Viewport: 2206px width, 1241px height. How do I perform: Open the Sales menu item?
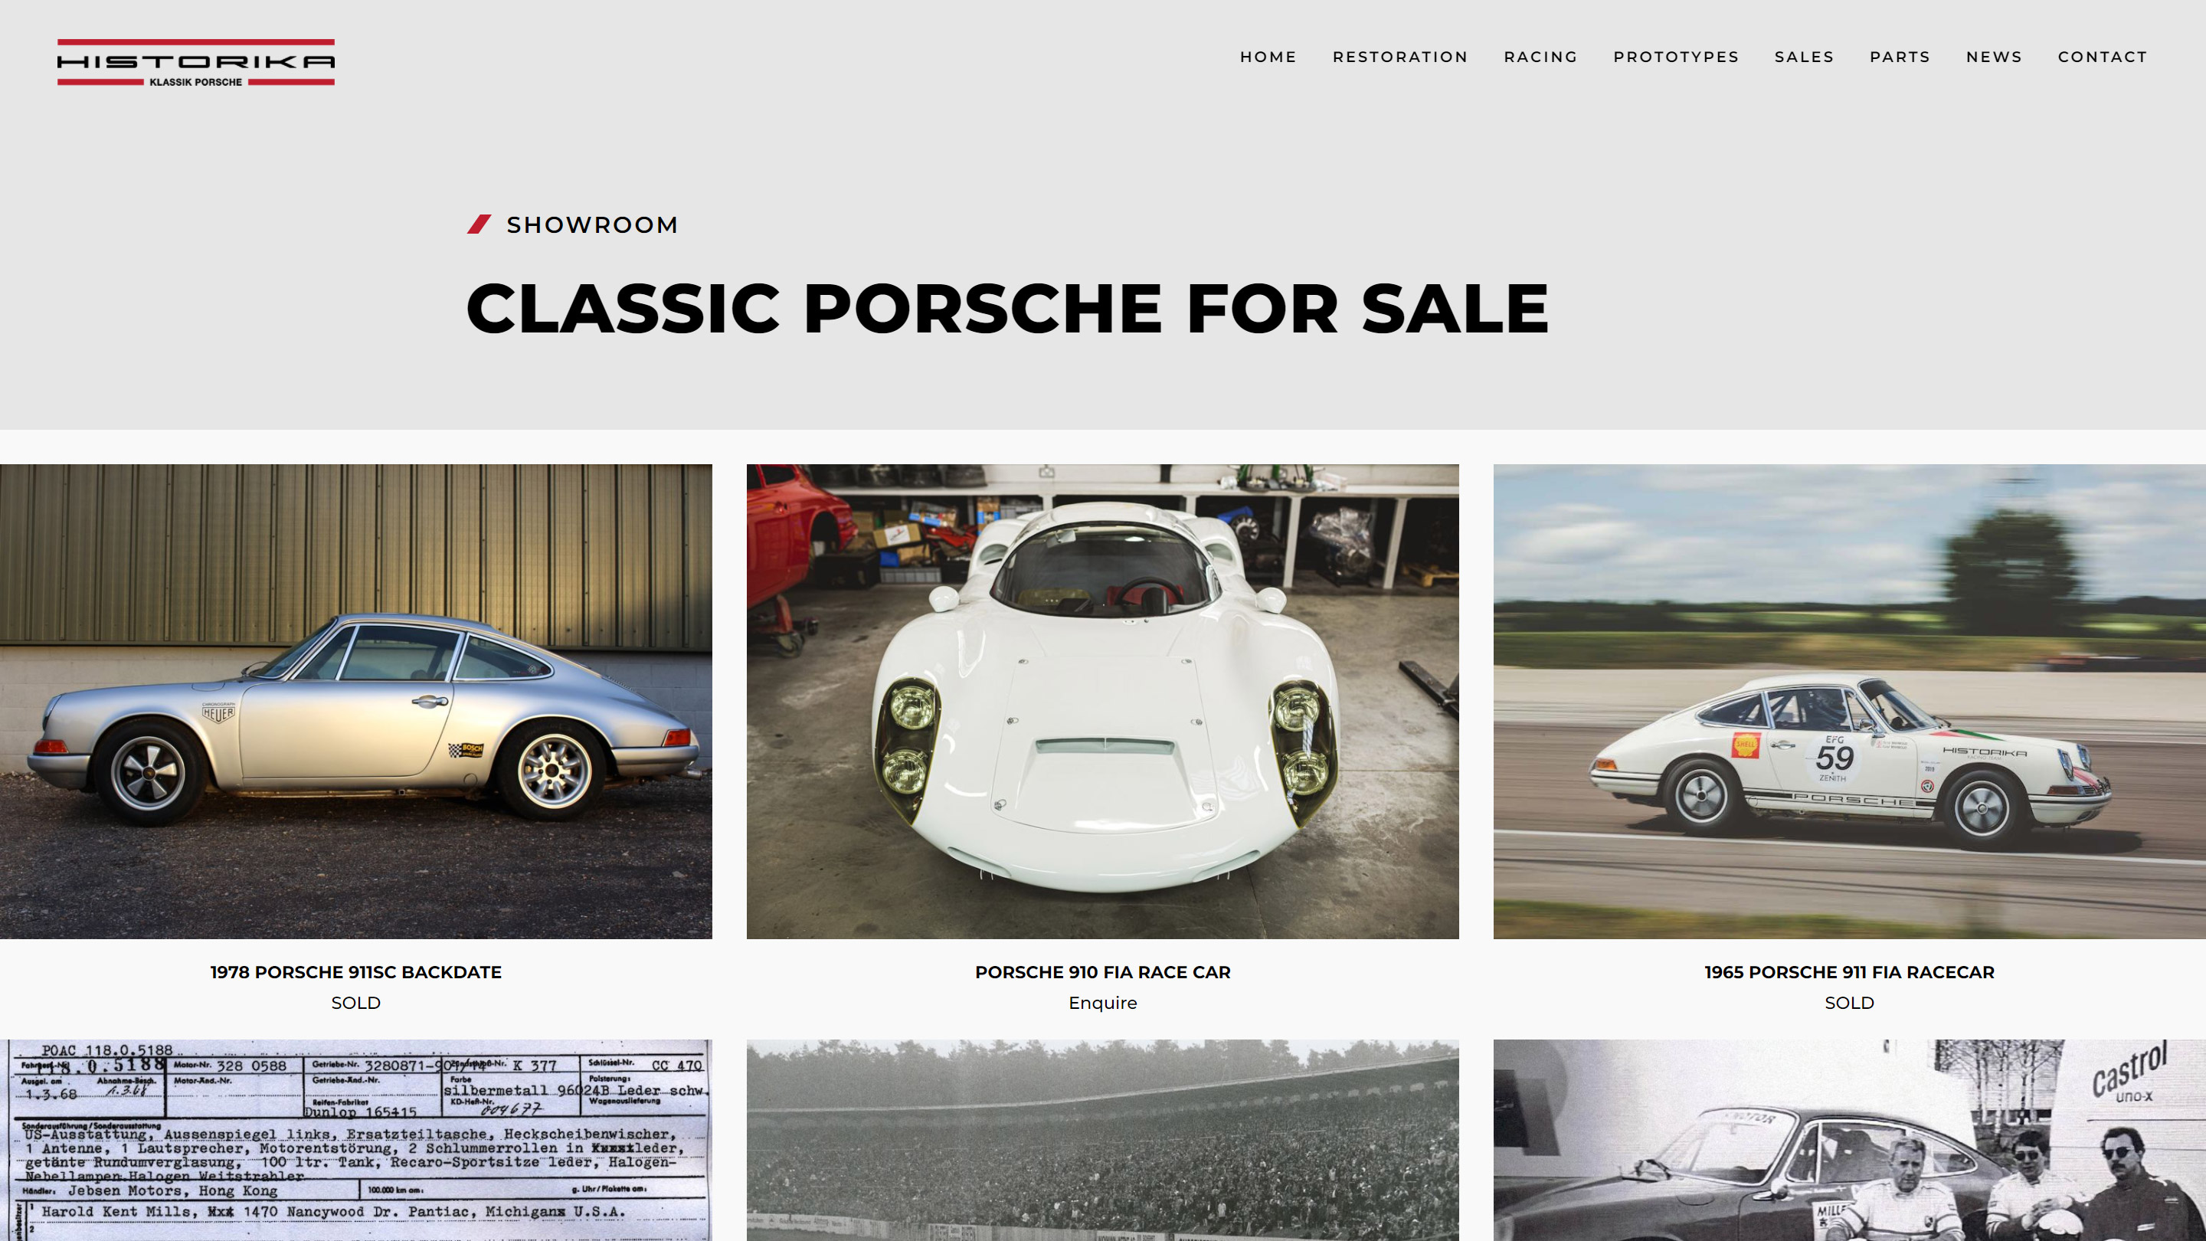pyautogui.click(x=1805, y=57)
